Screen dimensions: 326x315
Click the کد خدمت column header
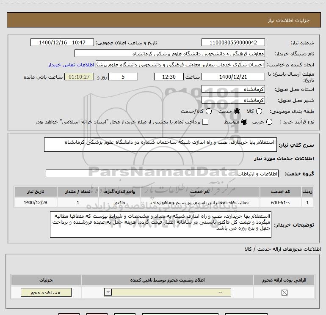point(280,192)
